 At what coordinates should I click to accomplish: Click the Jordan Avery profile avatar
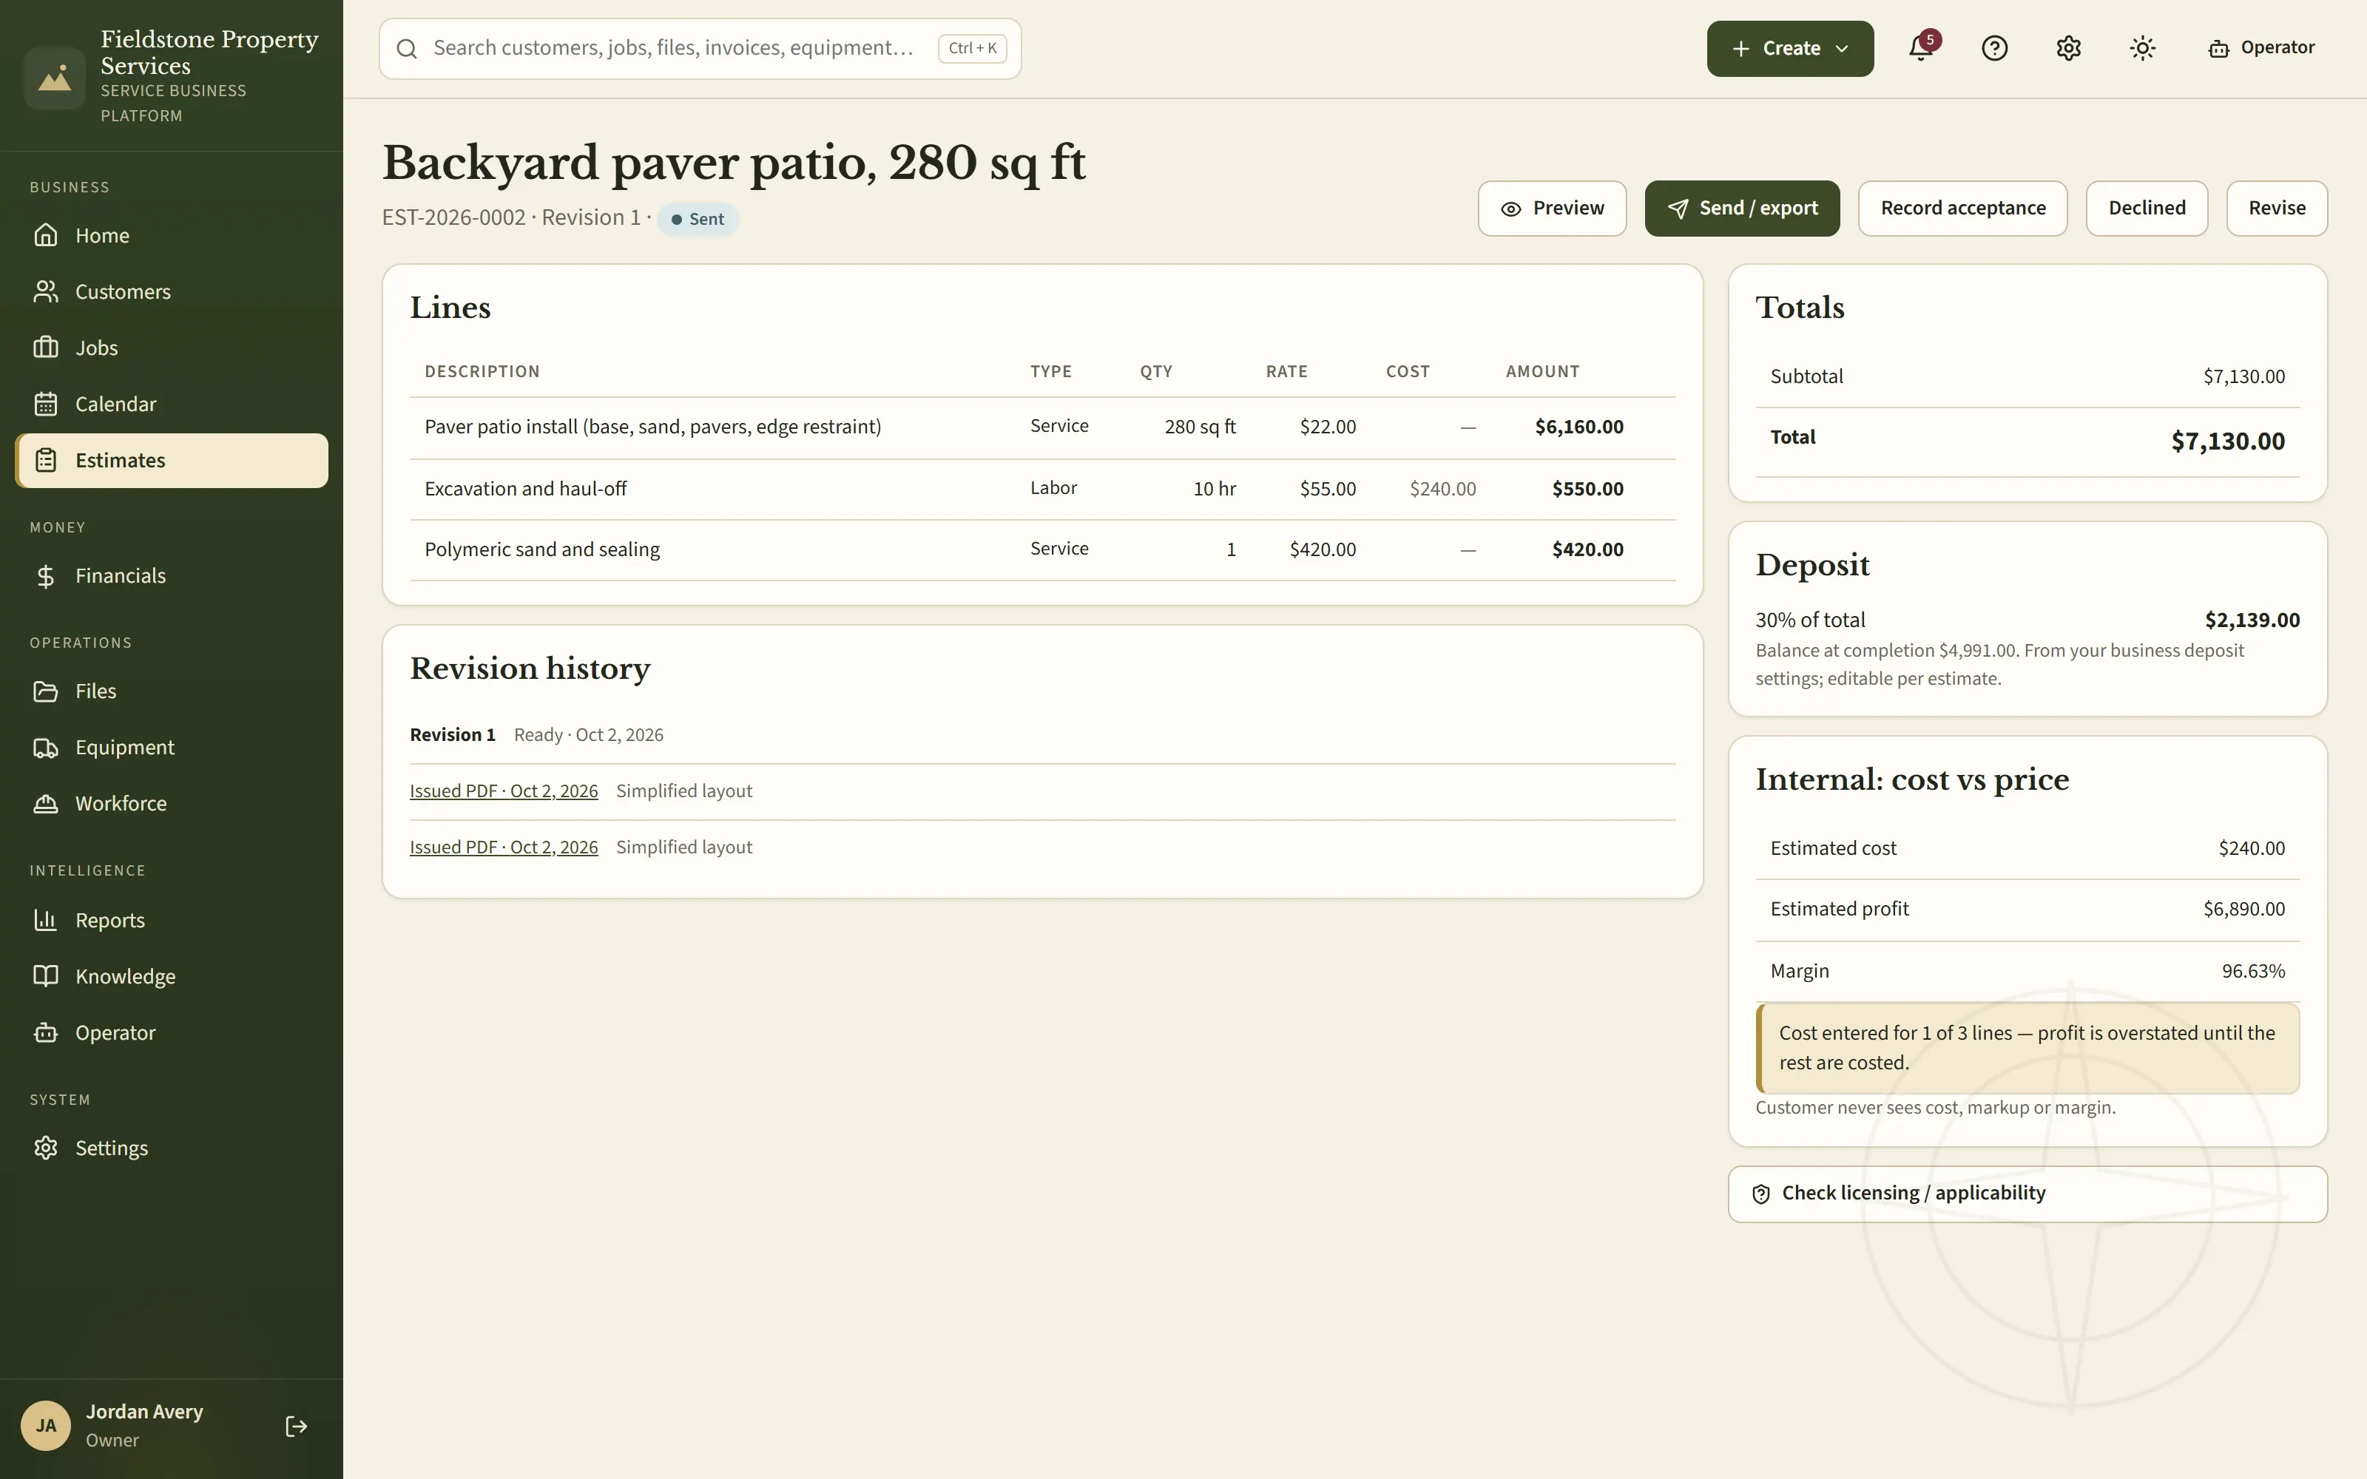(46, 1426)
